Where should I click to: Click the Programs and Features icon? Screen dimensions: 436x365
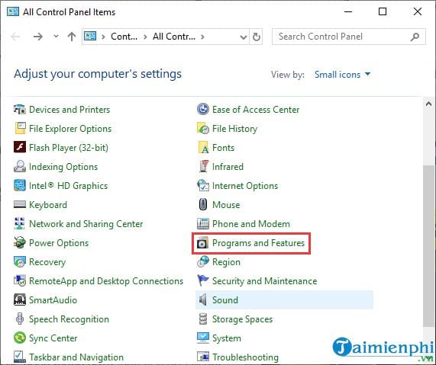click(x=202, y=243)
